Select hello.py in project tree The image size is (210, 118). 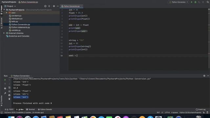click(x=14, y=22)
